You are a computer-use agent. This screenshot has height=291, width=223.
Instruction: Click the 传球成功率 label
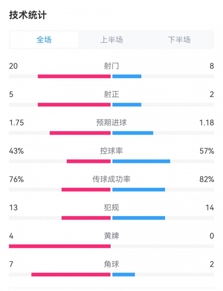(x=111, y=179)
